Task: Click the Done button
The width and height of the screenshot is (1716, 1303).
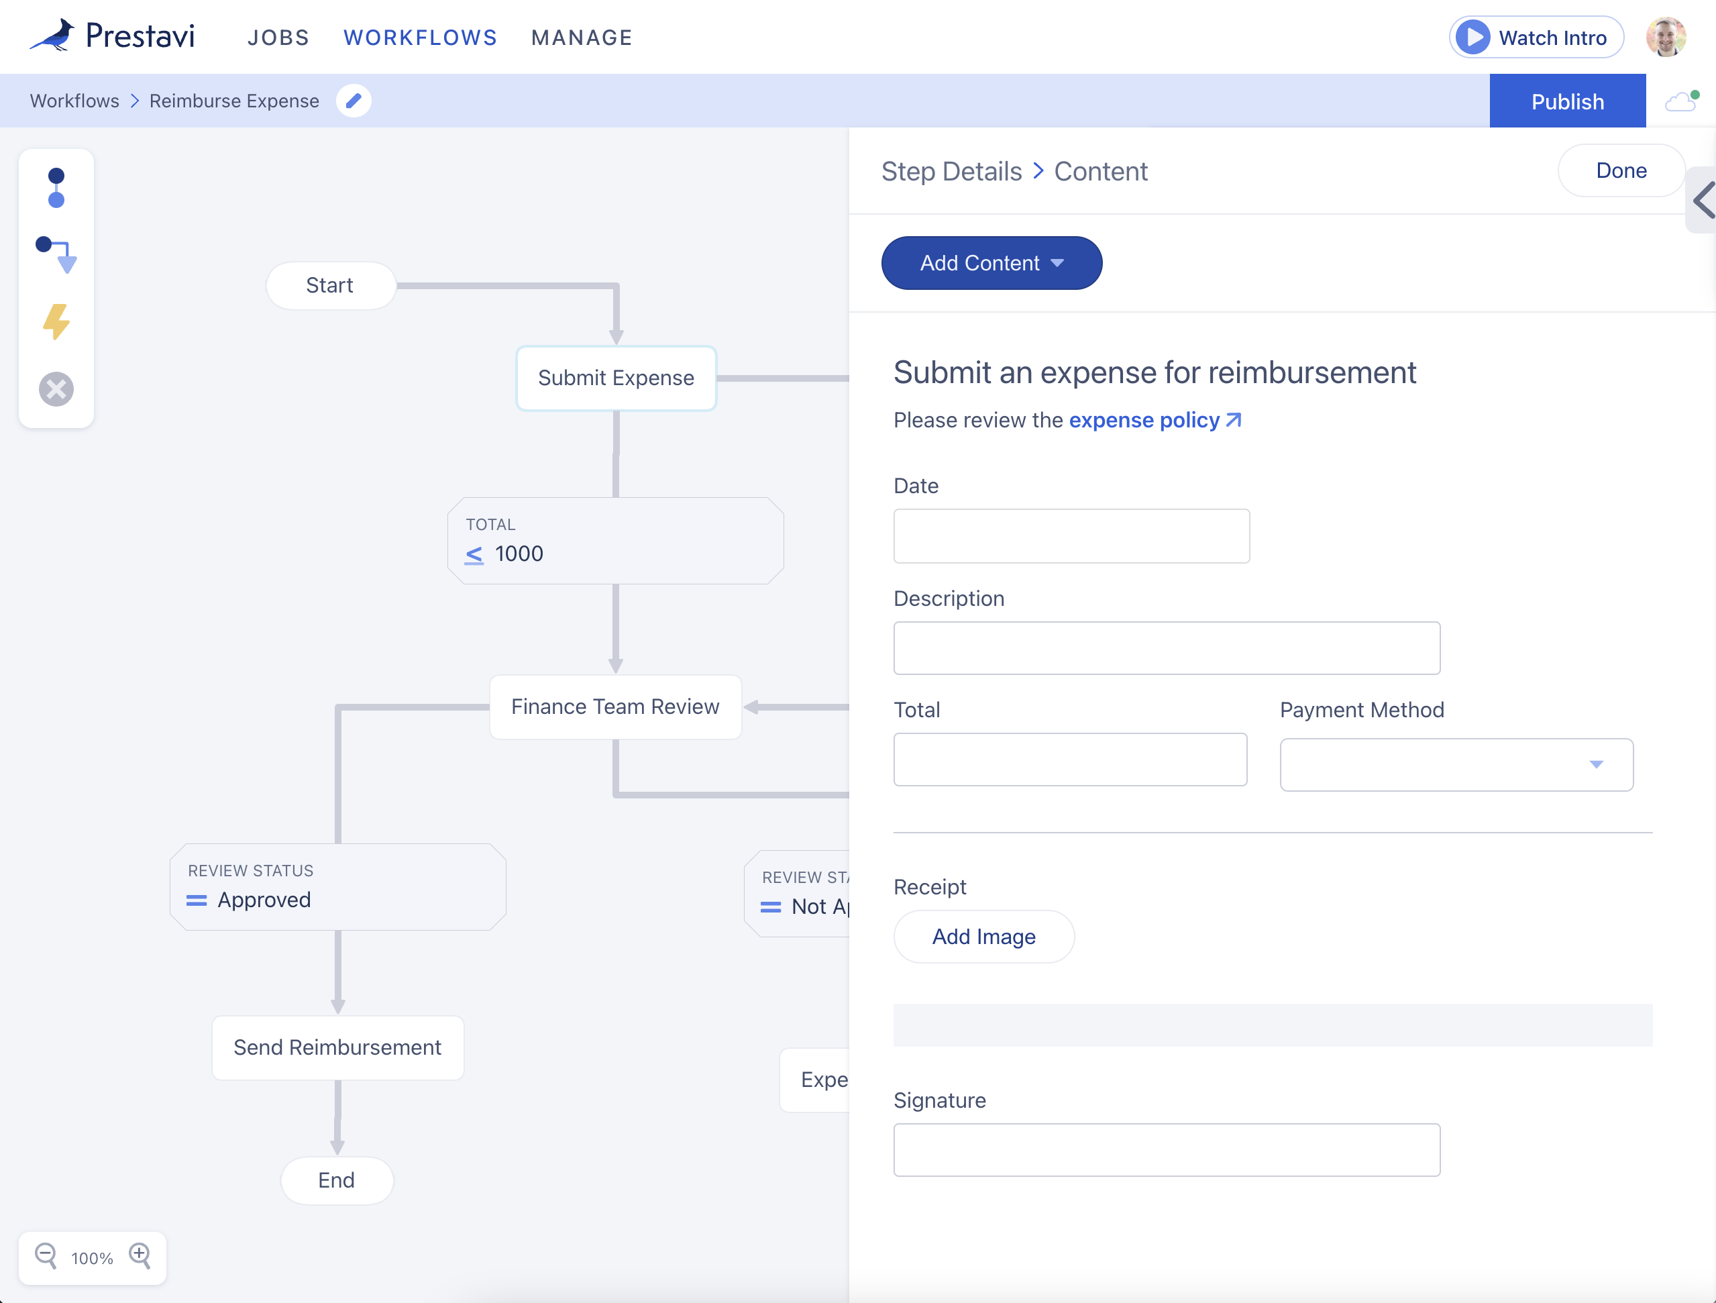Action: point(1621,170)
